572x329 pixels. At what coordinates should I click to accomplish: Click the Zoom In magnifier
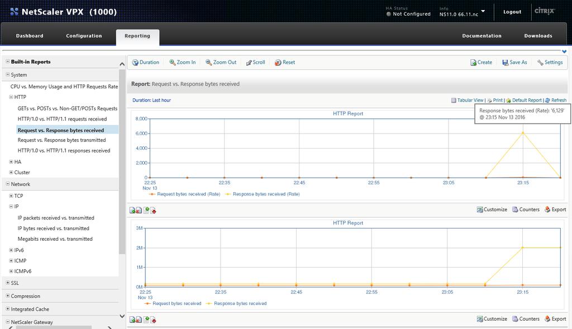tap(172, 63)
